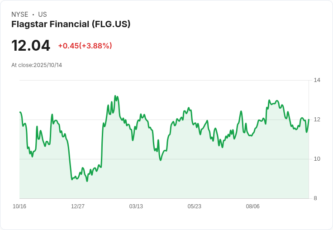Click the leftmost start of the price line
The image size is (333, 230).
point(20,112)
